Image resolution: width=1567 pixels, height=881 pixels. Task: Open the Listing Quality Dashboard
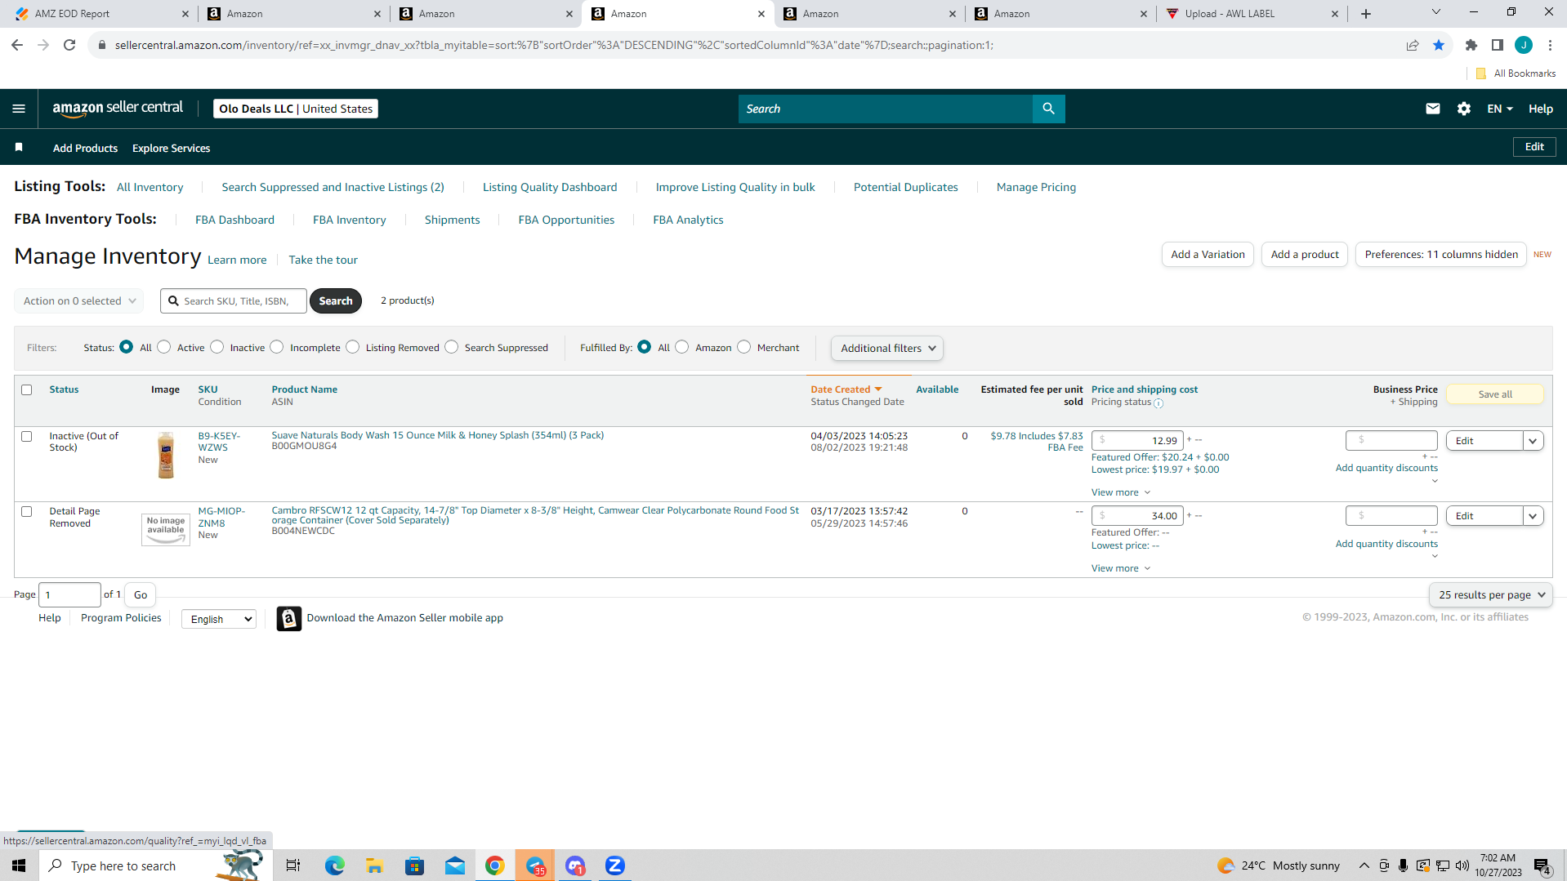tap(550, 187)
